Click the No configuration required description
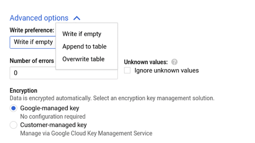Viewport: 255px width, 143px height. tap(53, 116)
